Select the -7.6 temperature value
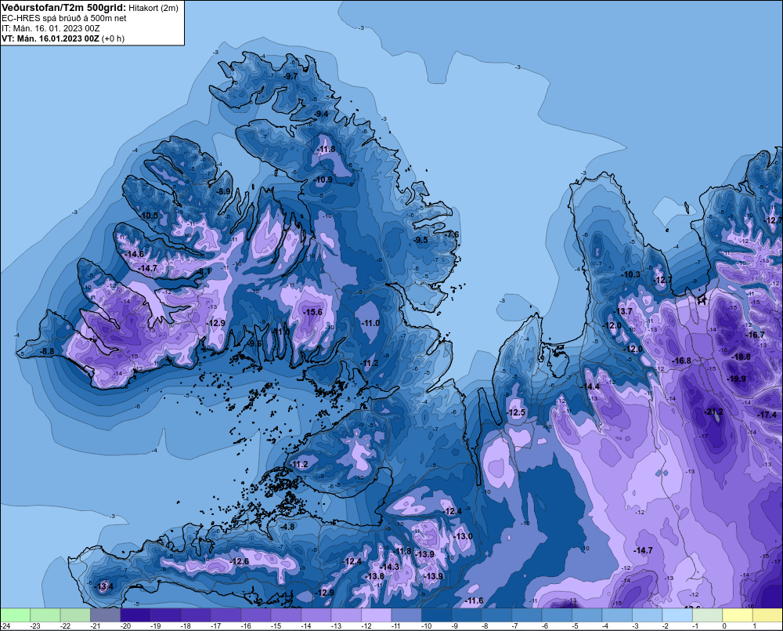 pos(452,234)
